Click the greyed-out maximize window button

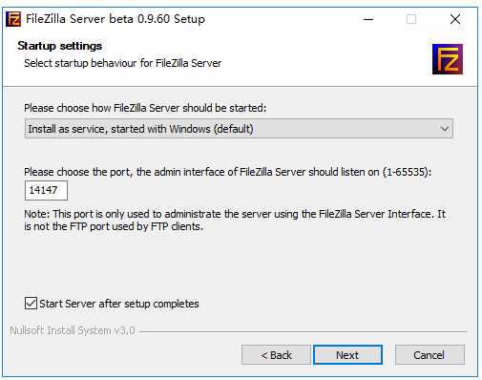point(411,19)
